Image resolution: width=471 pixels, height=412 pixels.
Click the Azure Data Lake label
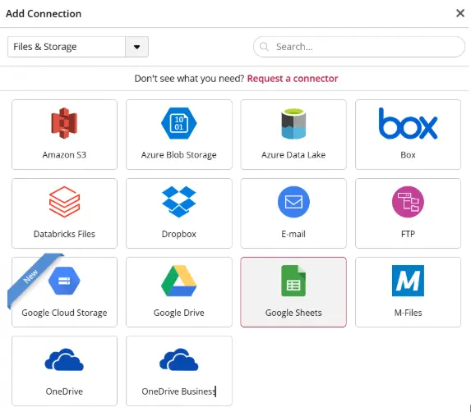[x=293, y=155]
